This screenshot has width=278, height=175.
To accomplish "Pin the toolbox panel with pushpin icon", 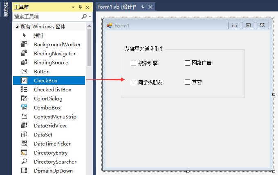I will [x=80, y=7].
